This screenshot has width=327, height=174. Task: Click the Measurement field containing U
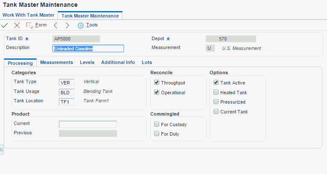(210, 48)
